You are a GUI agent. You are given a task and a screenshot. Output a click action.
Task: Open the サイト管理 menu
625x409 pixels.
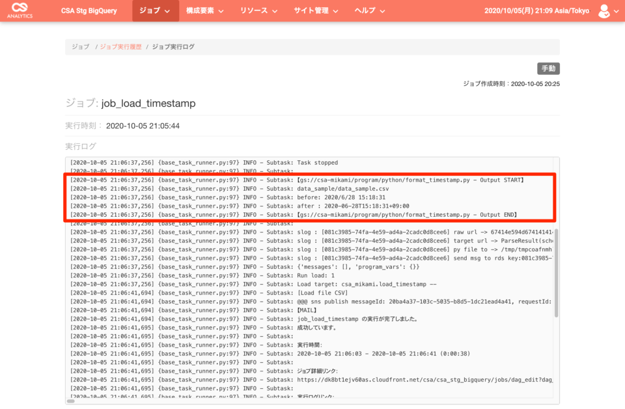[314, 10]
